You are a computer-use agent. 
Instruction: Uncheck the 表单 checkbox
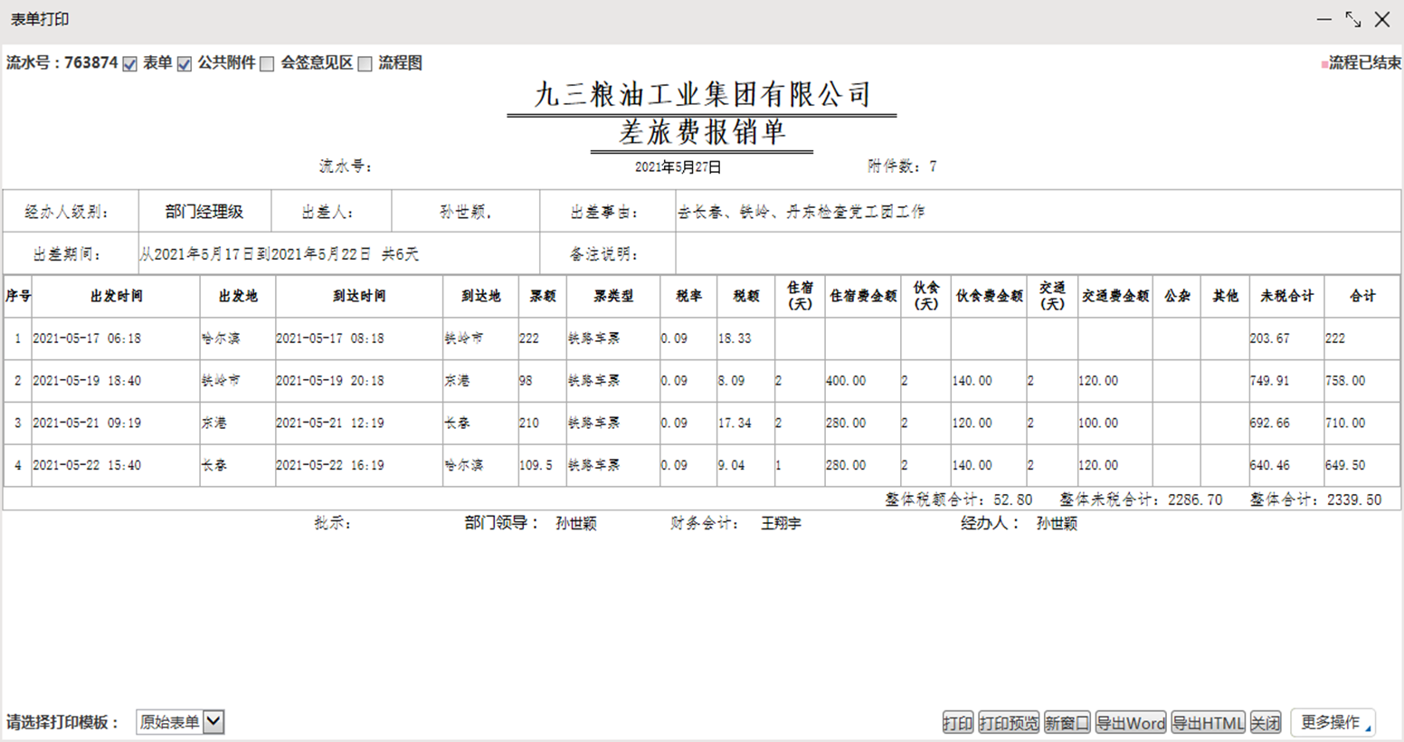click(x=130, y=63)
